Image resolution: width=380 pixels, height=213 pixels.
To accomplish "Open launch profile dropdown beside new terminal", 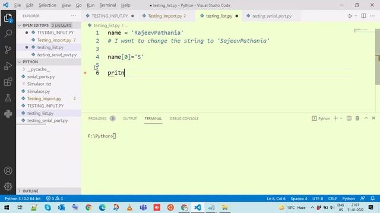I will [341, 118].
